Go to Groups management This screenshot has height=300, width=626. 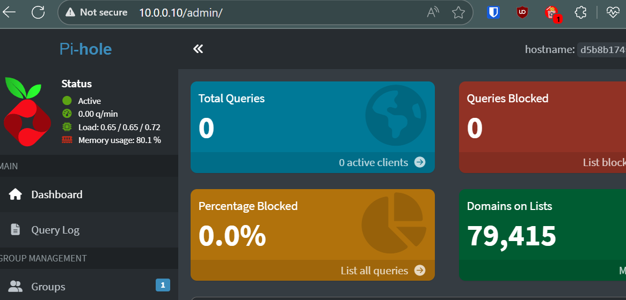pos(48,287)
